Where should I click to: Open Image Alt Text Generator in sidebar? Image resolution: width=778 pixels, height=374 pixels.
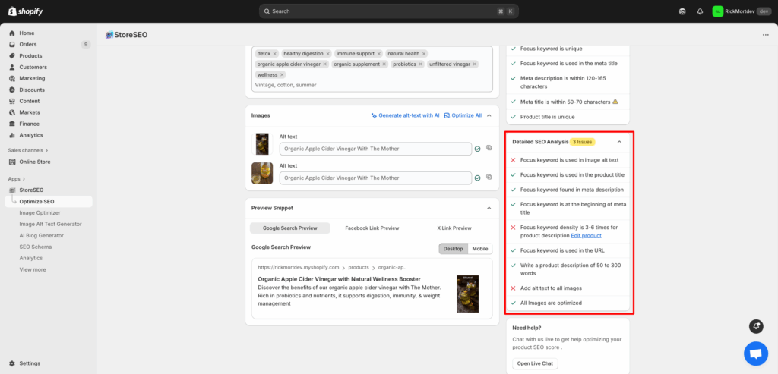[50, 224]
